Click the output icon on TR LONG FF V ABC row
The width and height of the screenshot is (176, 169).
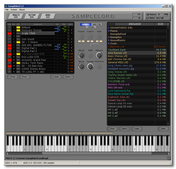pos(68,72)
